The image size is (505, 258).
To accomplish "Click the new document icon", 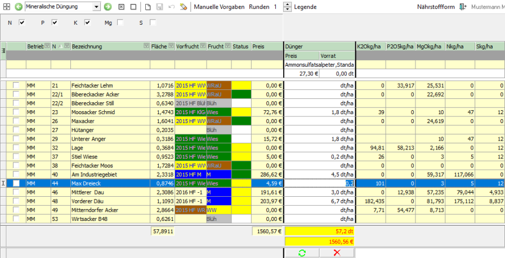I will tap(148, 7).
